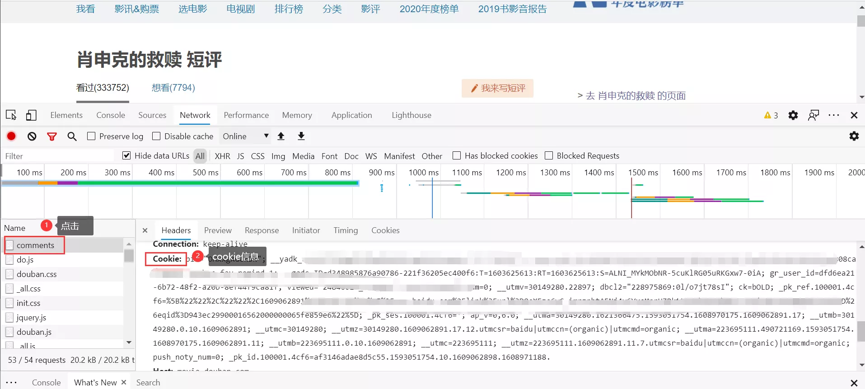The image size is (865, 389).
Task: Open Network settings gear icon
Action: (x=854, y=136)
